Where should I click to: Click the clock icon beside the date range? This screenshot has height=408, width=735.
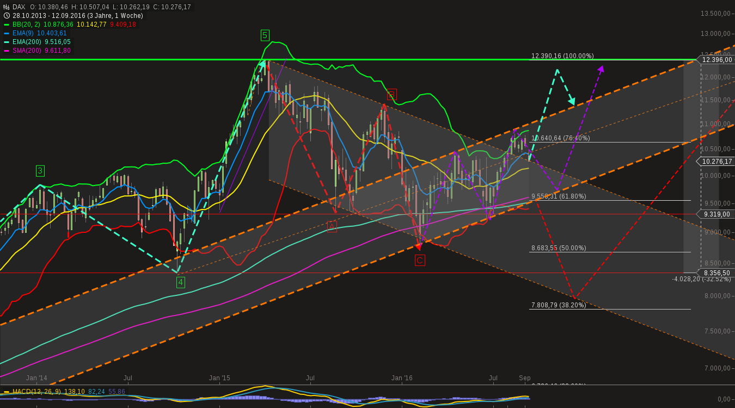pyautogui.click(x=7, y=16)
